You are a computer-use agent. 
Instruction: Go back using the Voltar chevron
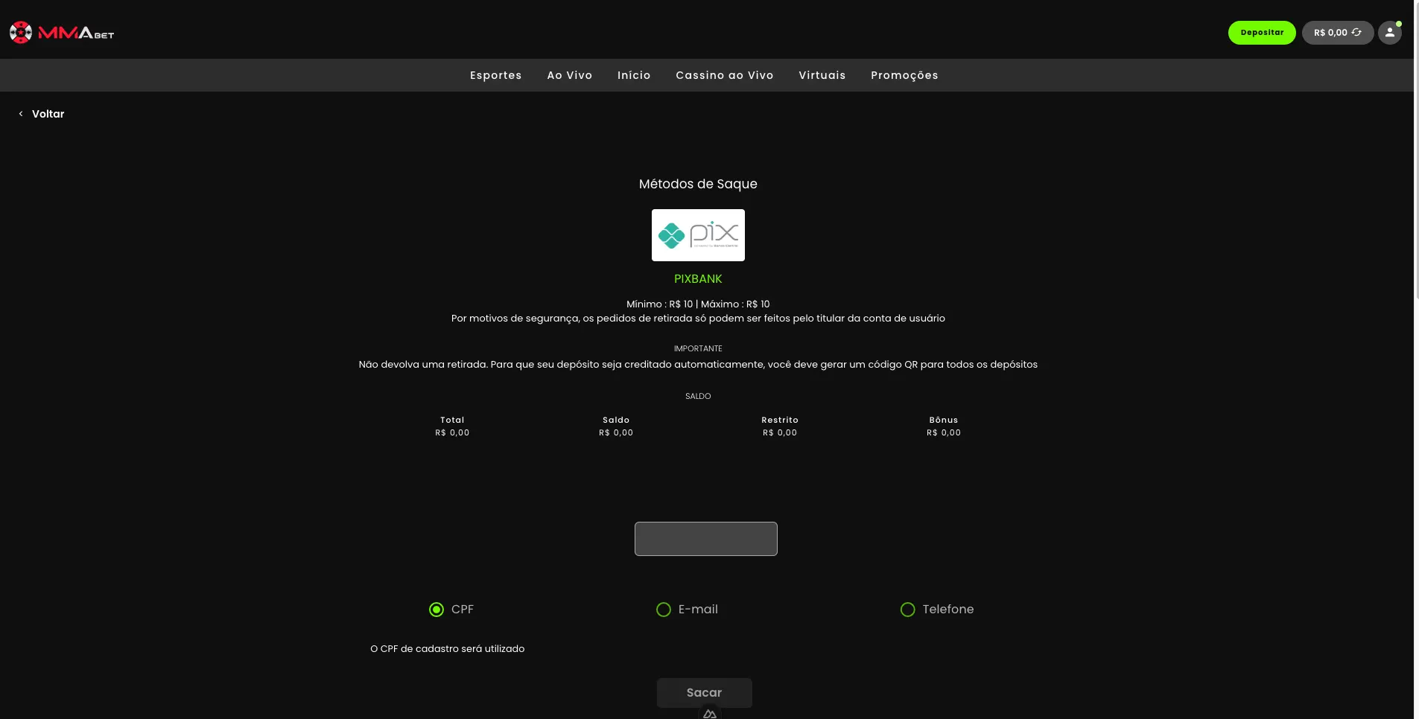point(21,114)
